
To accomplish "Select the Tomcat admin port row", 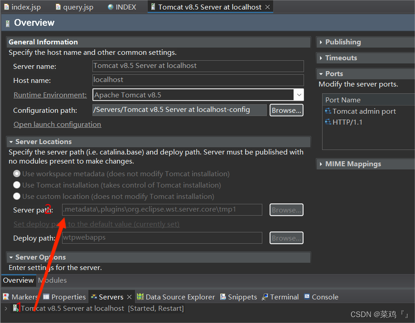I will [x=364, y=111].
